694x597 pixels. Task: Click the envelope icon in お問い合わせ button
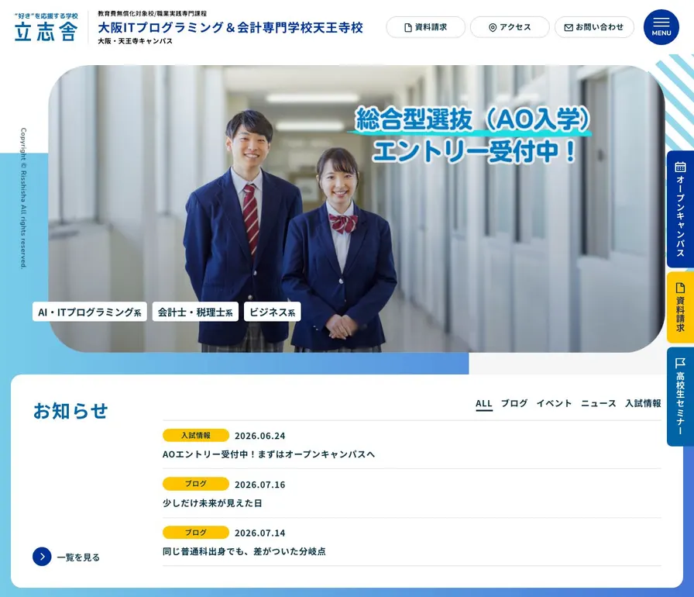(569, 27)
